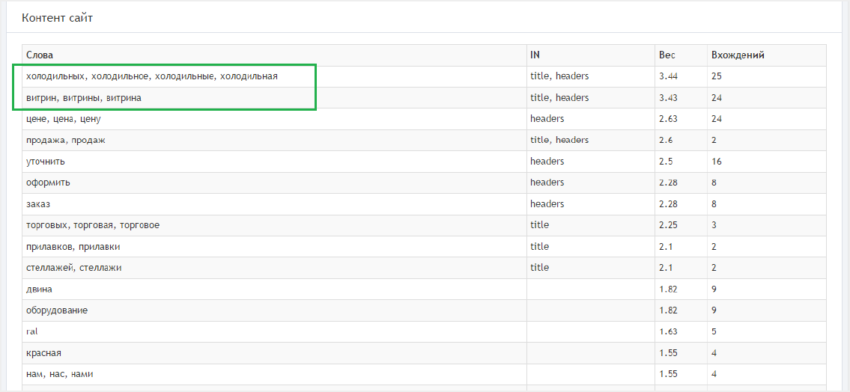Select the 'уточнить' word cell
The height and width of the screenshot is (392, 850).
(274, 162)
